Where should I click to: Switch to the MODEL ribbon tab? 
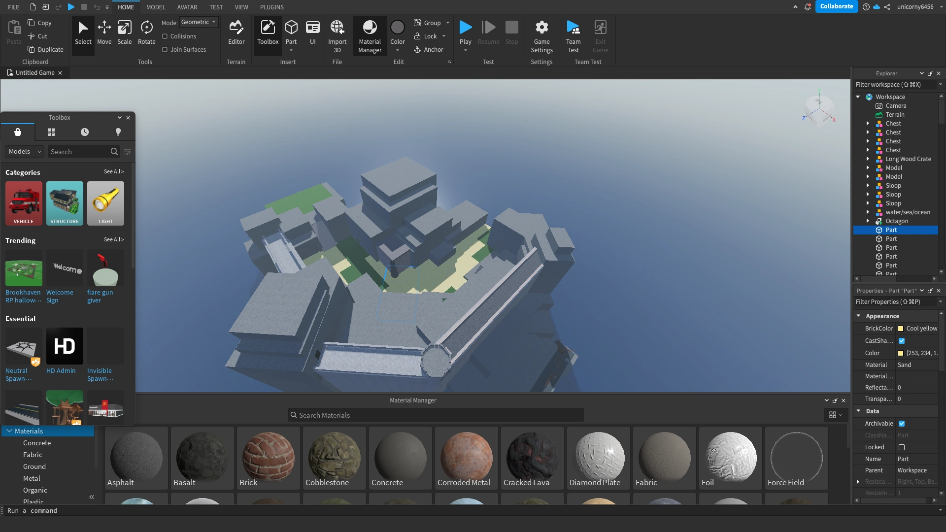coord(156,7)
